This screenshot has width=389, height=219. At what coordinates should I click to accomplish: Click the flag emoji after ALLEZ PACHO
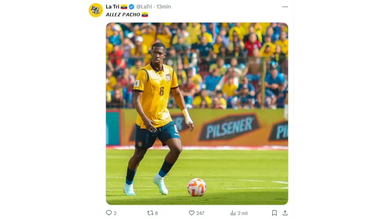click(145, 15)
